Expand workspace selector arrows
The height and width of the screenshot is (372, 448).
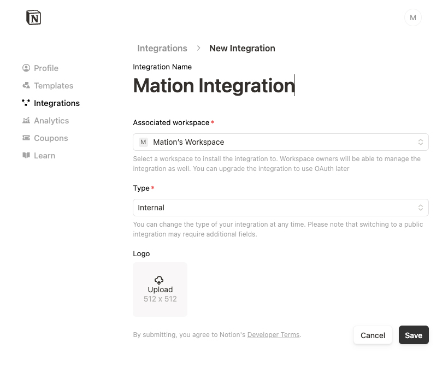[x=420, y=142]
